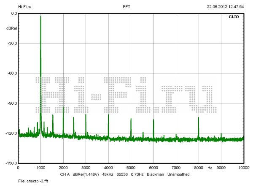
Task: Click the -150.0 Y-axis tick label
Action: point(10,163)
